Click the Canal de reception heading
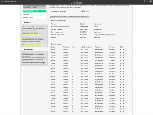 (57, 44)
